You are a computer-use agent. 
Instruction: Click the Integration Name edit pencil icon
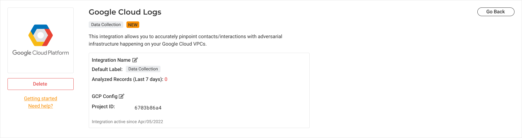pos(135,60)
